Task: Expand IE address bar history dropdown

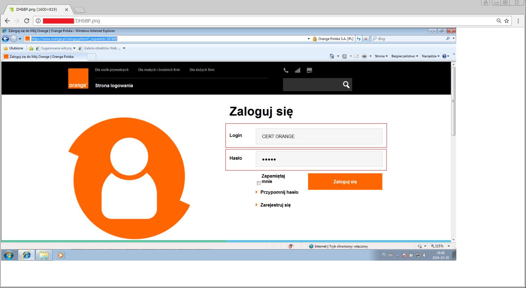Action: (x=309, y=39)
